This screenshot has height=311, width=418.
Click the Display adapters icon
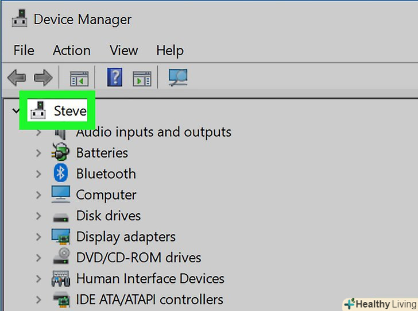pyautogui.click(x=61, y=237)
